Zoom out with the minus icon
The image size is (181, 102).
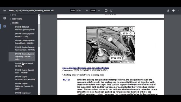[87, 10]
